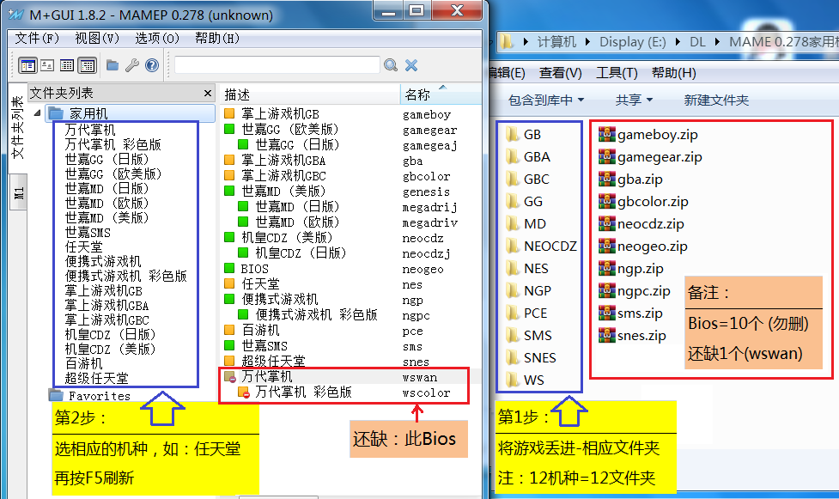Select the 便携式游戏机 彩色版 ngpc row
The height and width of the screenshot is (499, 839).
tap(351, 315)
